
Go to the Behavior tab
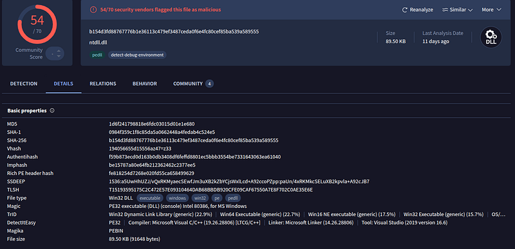[144, 84]
